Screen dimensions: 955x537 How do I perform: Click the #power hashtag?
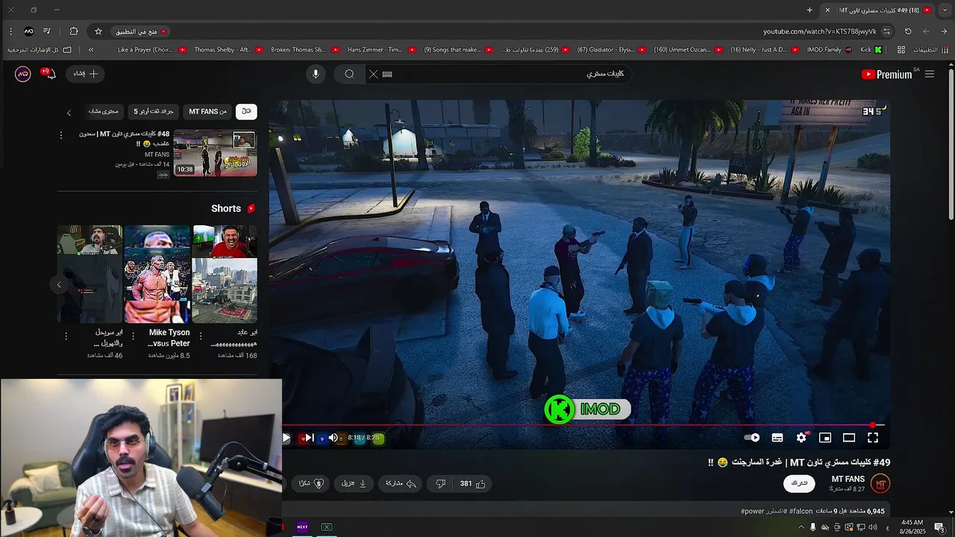point(753,511)
